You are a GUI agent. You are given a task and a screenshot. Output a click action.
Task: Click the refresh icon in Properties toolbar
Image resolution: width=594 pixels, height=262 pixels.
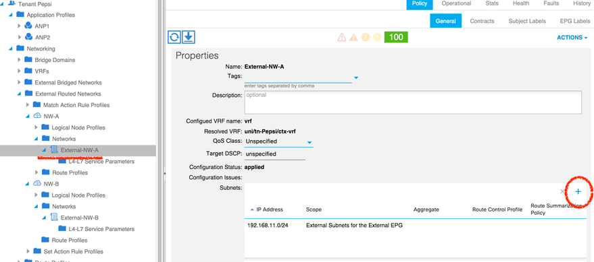click(174, 37)
